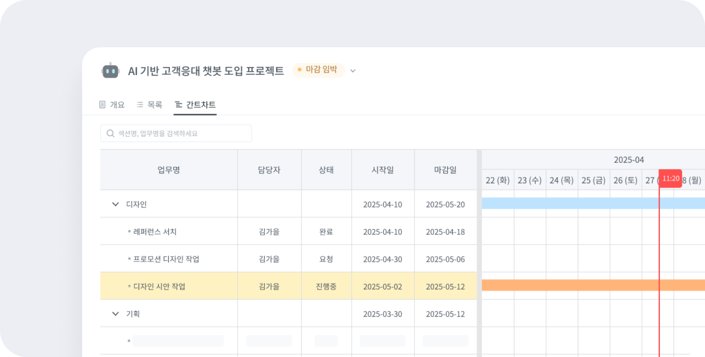Open the project status dropdown arrow
This screenshot has height=357, width=705.
pos(353,71)
